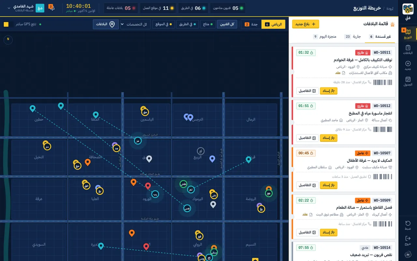
Task: Select غير مُسندة tab
Action: pyautogui.click(x=380, y=37)
